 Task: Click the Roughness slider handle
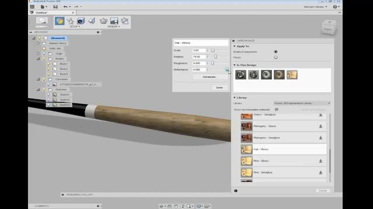click(x=212, y=63)
